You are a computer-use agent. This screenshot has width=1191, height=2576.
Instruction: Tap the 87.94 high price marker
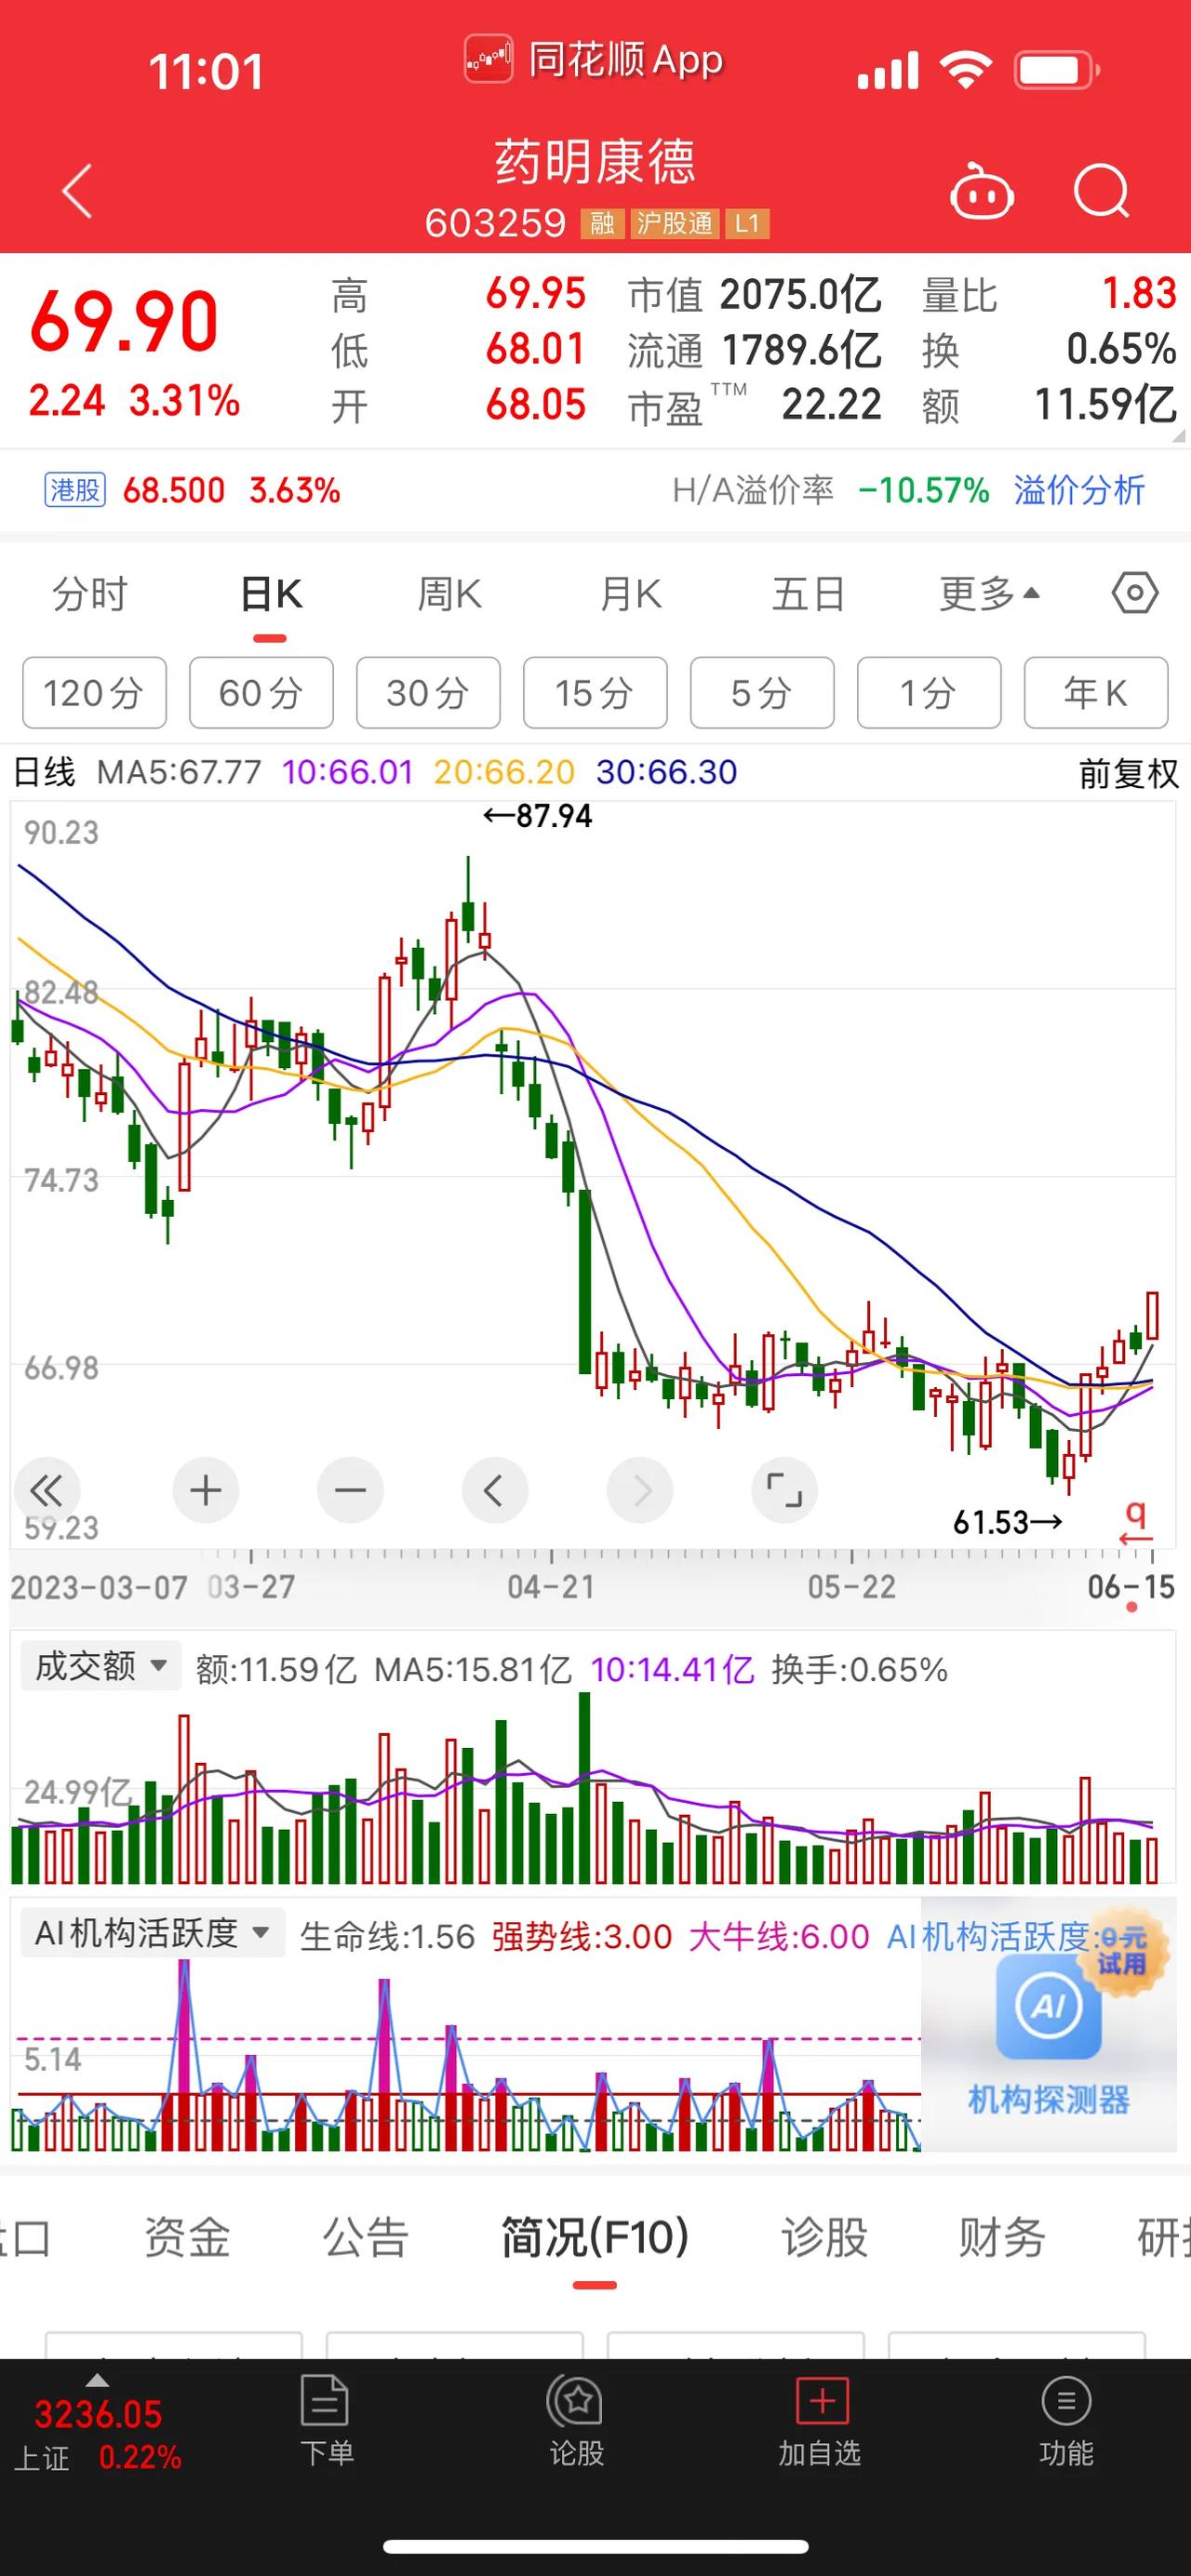pos(538,816)
